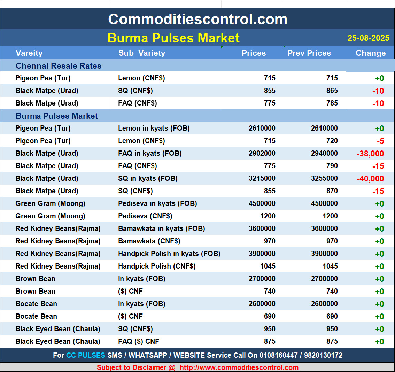The width and height of the screenshot is (395, 372).
Task: Select the -38,000 change value cell
Action: coord(370,154)
